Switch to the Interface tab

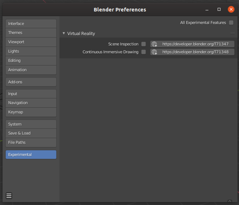click(x=31, y=24)
